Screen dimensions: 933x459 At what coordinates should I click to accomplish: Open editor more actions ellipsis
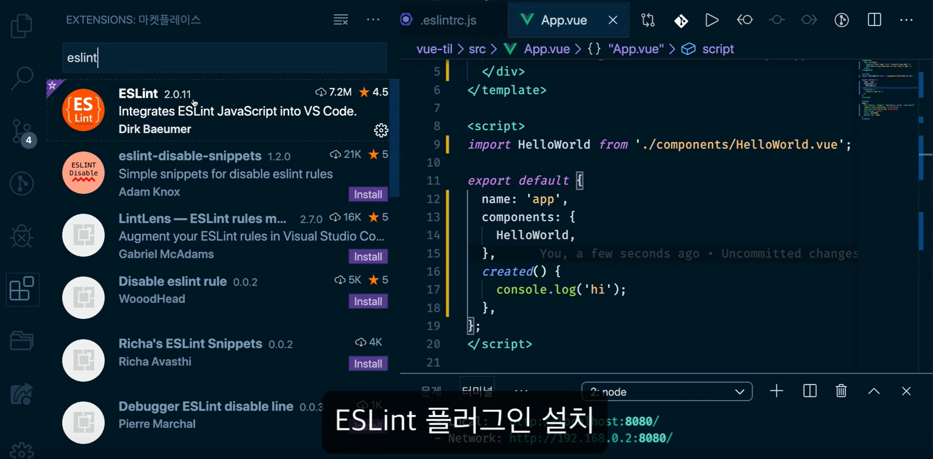906,20
